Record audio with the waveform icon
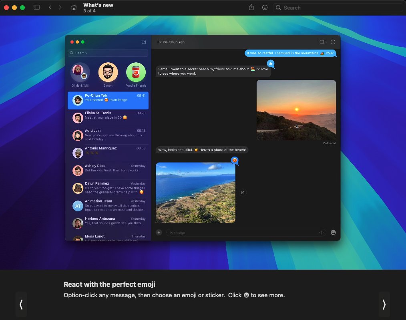The width and height of the screenshot is (406, 320). click(321, 233)
